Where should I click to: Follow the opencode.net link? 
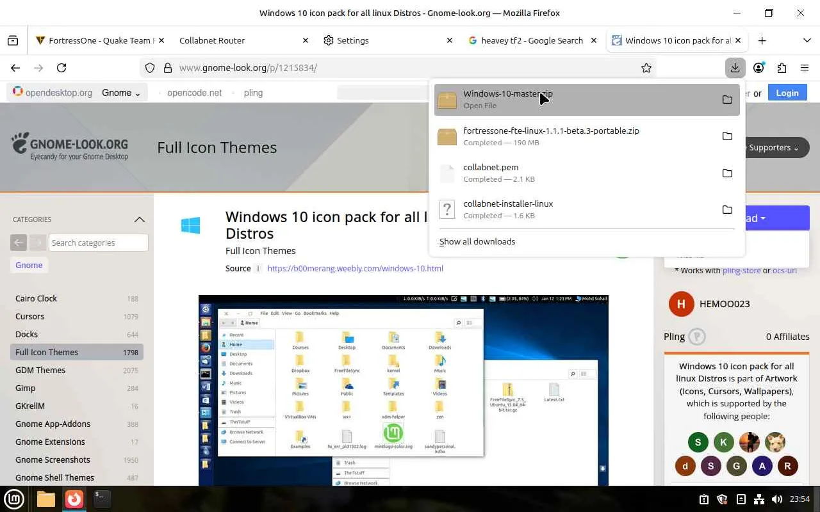pos(195,93)
